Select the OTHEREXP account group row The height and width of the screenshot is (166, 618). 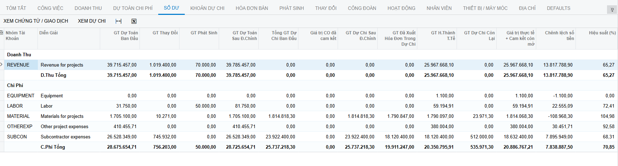(21, 126)
